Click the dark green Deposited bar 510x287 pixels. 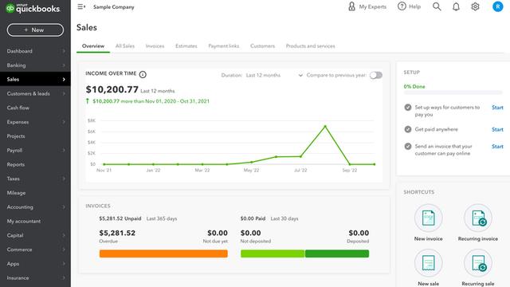pos(337,254)
